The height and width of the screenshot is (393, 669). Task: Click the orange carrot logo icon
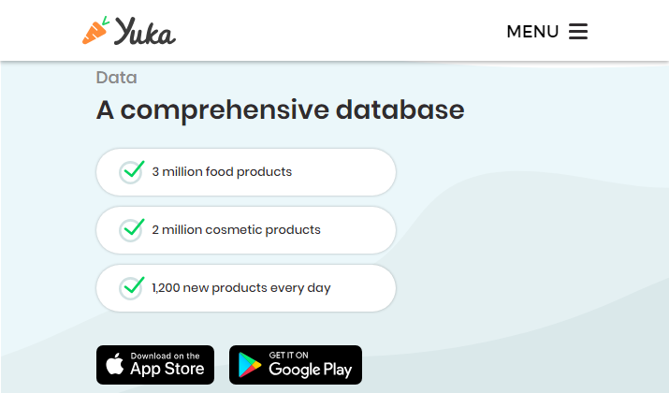(x=96, y=30)
